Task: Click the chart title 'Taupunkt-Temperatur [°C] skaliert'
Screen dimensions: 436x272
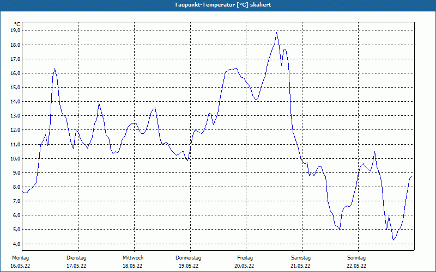Action: (x=223, y=5)
